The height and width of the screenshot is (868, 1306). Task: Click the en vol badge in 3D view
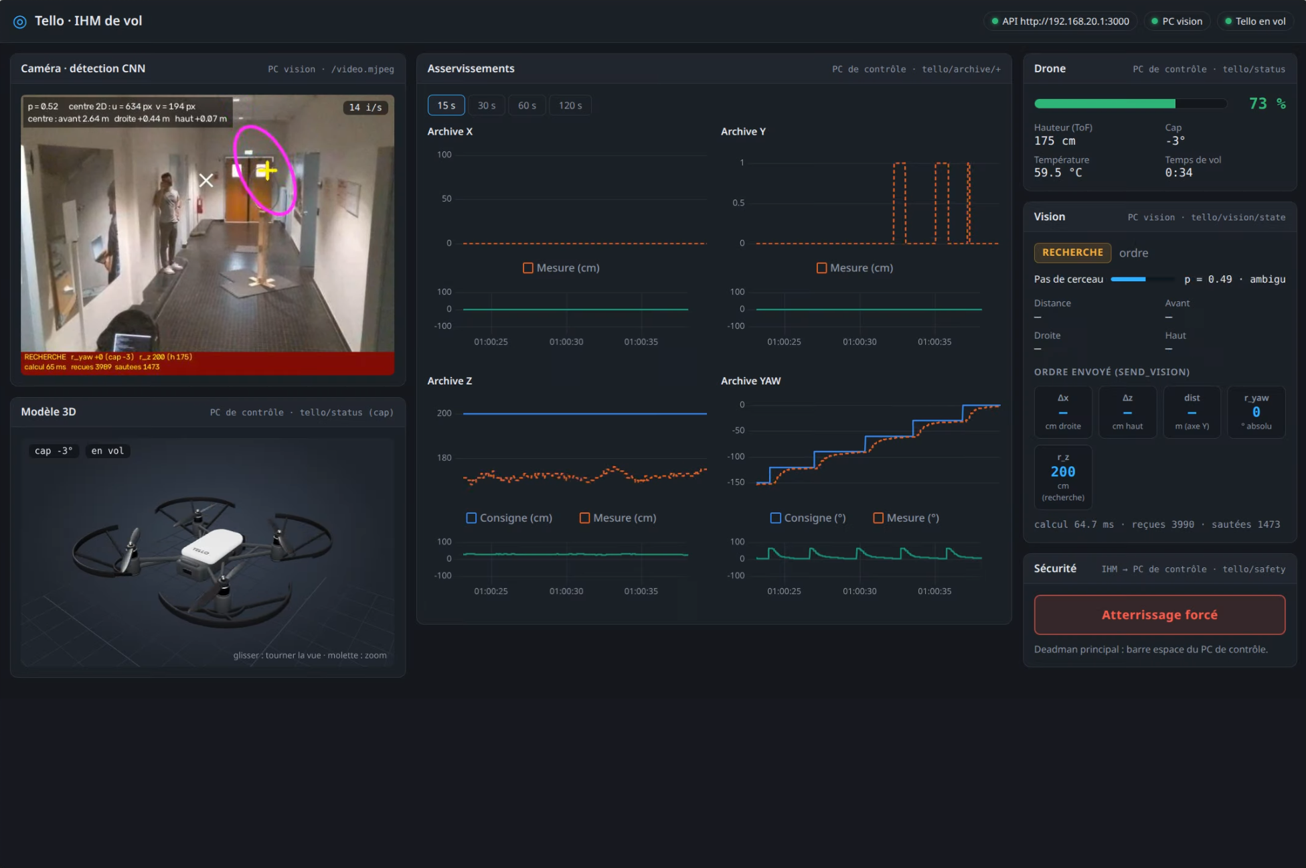tap(108, 451)
